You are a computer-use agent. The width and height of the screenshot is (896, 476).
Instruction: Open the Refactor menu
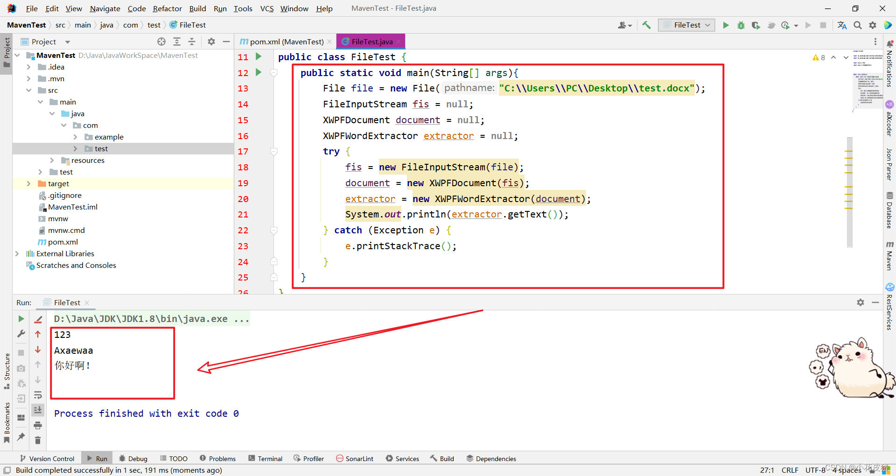[167, 8]
